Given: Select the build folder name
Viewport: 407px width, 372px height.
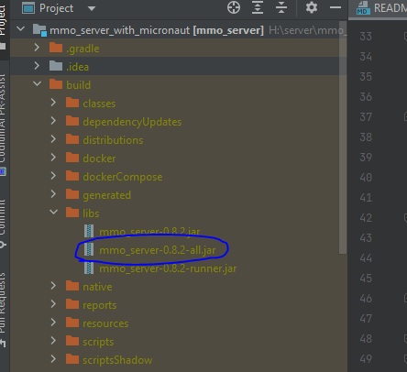Looking at the screenshot, I should 79,85.
